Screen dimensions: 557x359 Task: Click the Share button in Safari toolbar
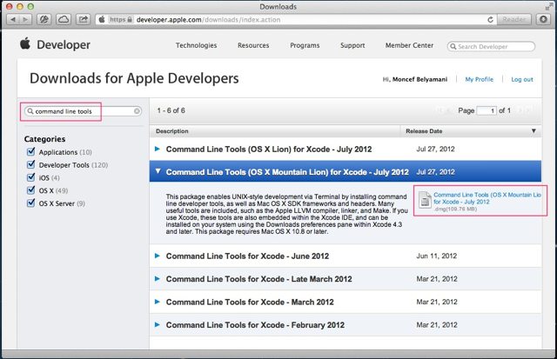tap(84, 18)
